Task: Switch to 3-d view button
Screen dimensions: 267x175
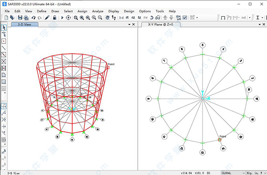Action: pyautogui.click(x=121, y=17)
